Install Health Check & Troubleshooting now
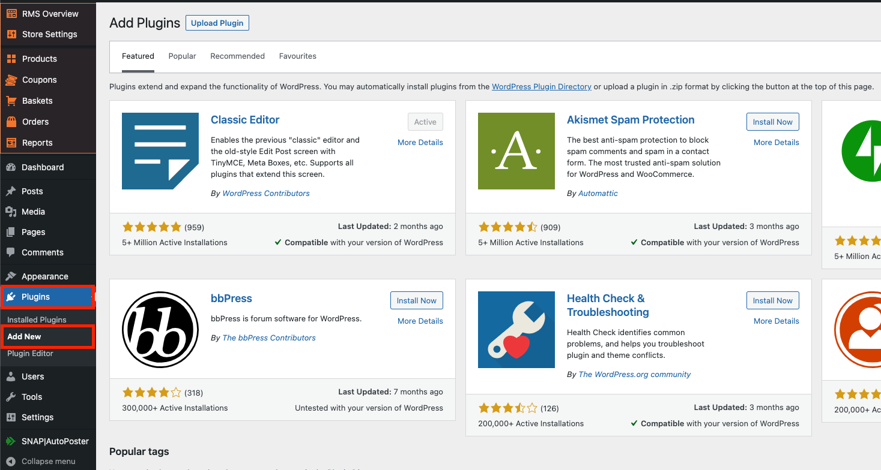This screenshot has width=881, height=470. (773, 300)
